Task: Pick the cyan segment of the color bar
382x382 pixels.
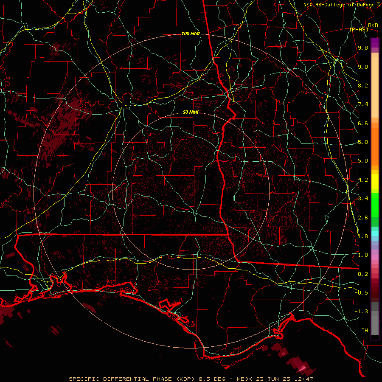Action: click(375, 233)
